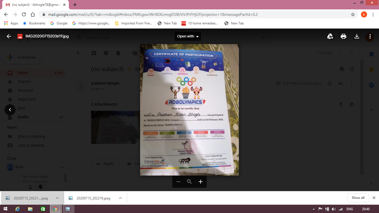The height and width of the screenshot is (213, 379).
Task: Click the 20:40 taskbar clock
Action: pos(366,209)
